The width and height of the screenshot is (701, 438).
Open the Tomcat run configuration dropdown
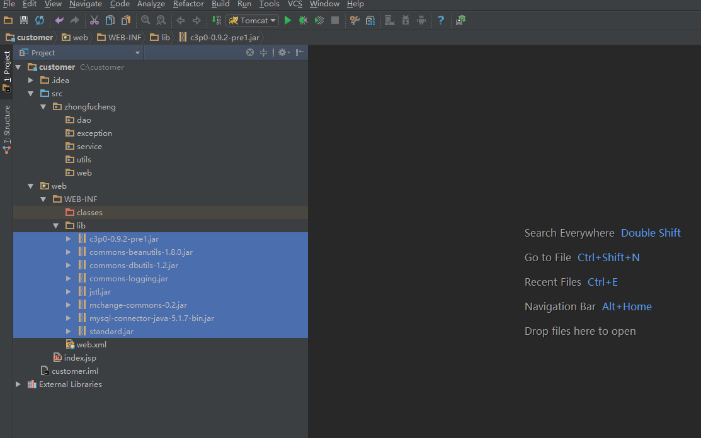(x=253, y=21)
